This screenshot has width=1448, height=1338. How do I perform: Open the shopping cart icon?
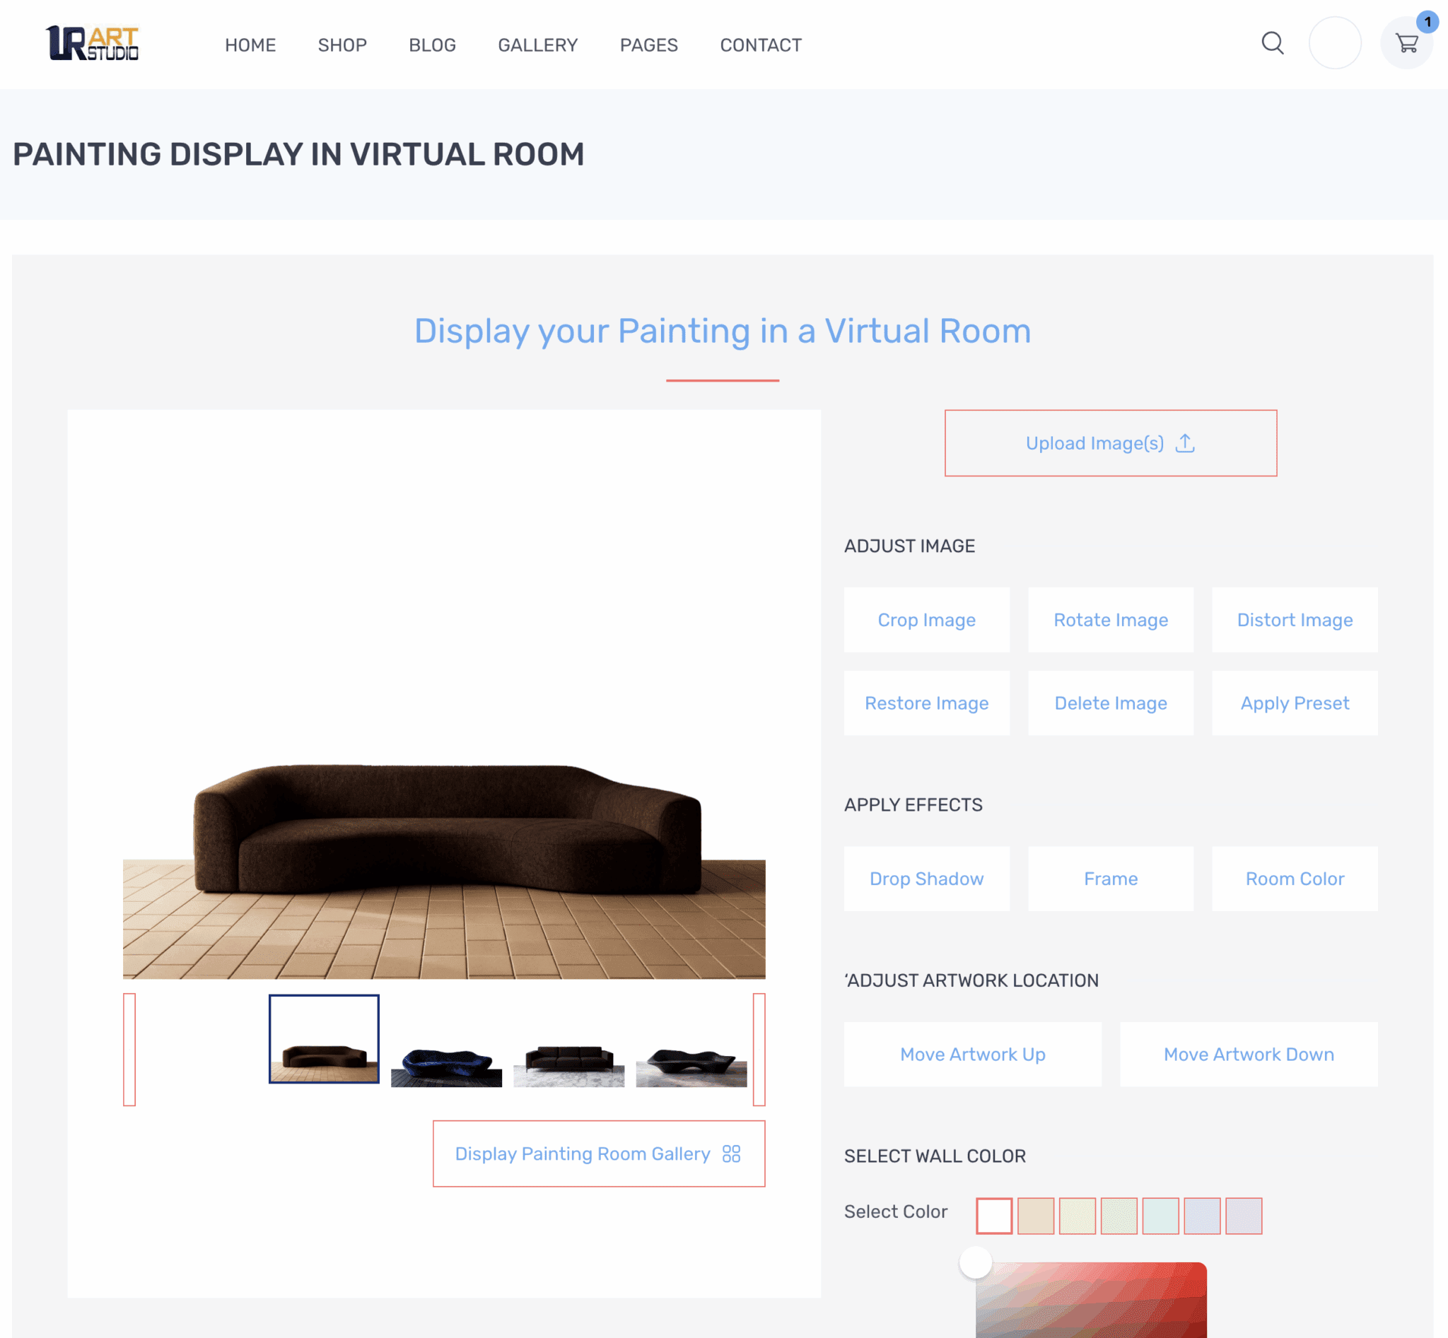coord(1406,43)
